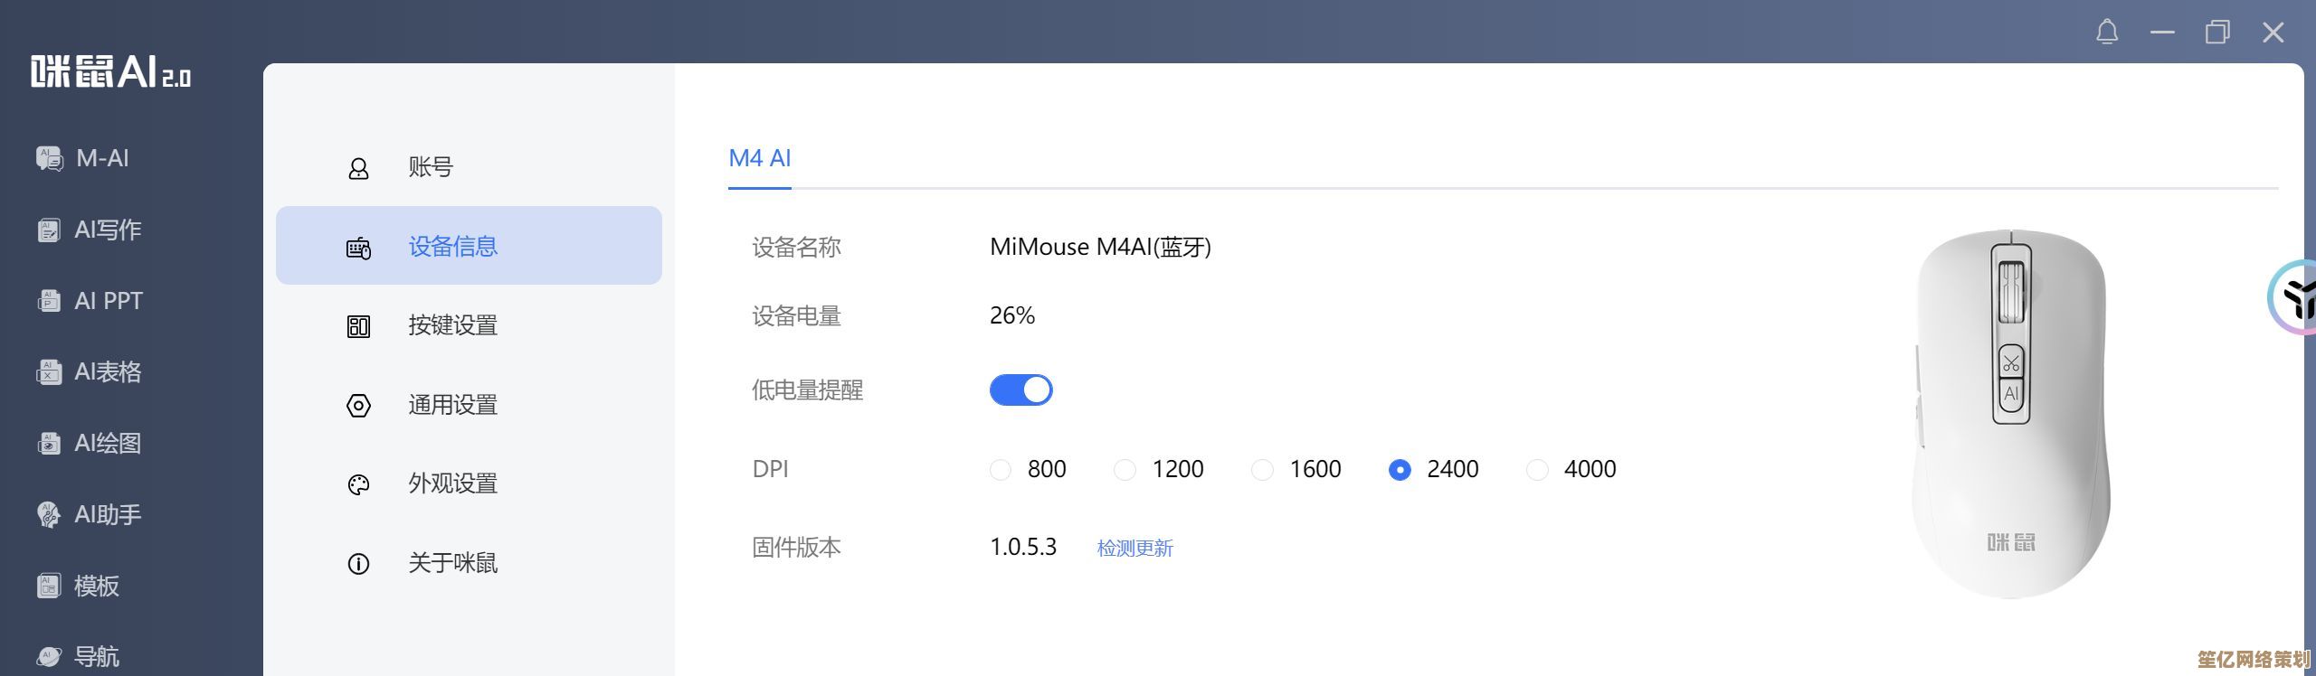Click the 账号 account person icon

point(358,168)
